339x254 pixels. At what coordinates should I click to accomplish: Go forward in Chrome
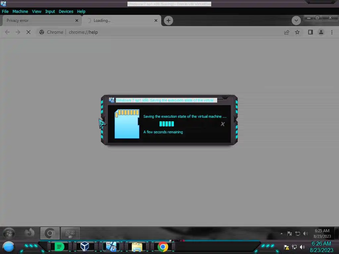click(x=18, y=32)
